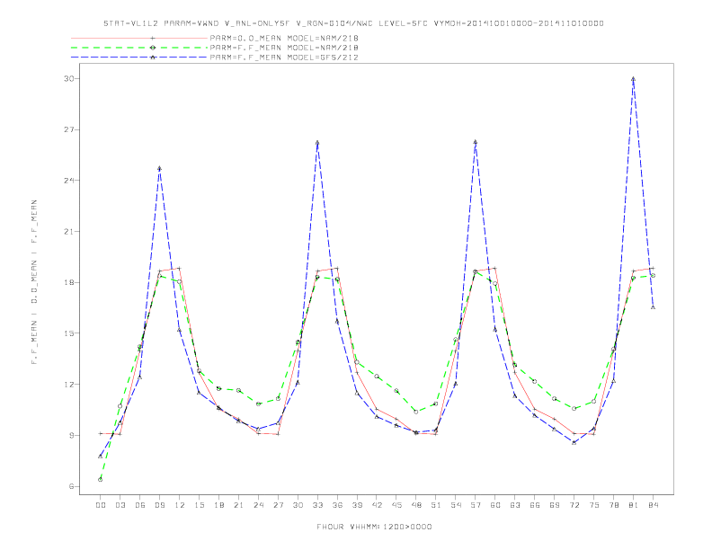Click the x-axis tick label 69
The width and height of the screenshot is (712, 550).
(x=555, y=505)
